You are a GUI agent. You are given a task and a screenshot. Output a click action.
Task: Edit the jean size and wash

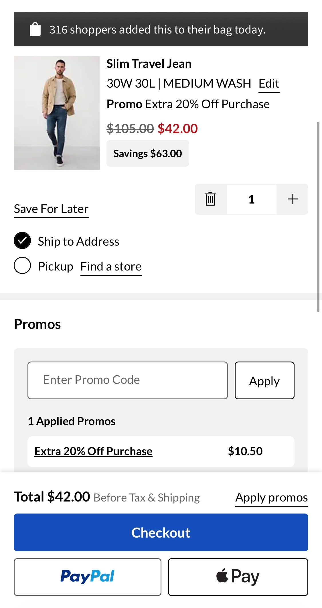point(269,84)
